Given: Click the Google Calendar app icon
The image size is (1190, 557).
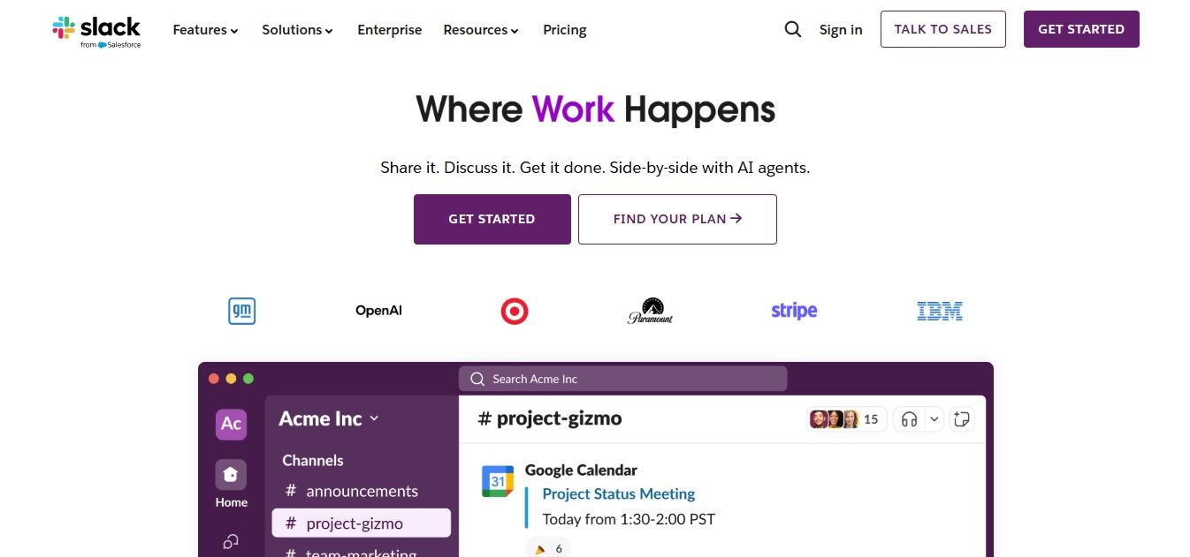Looking at the screenshot, I should point(498,480).
